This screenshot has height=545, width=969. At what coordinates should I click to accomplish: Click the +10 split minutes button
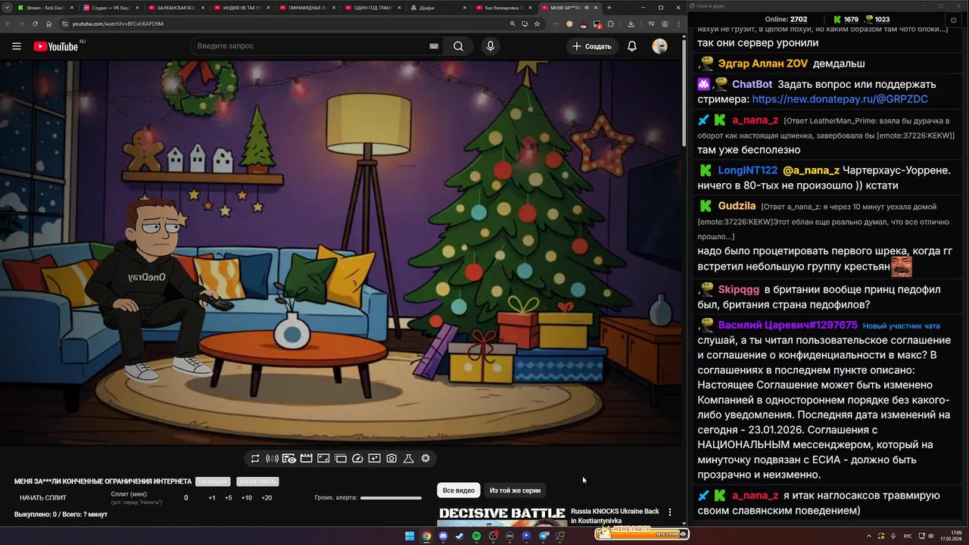click(x=247, y=498)
